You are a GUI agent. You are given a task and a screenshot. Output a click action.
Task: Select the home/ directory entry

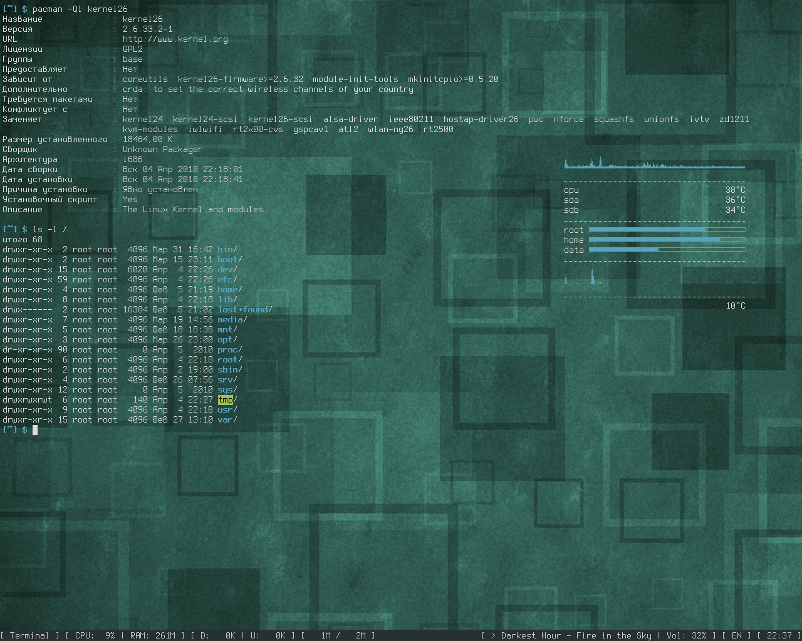coord(230,289)
